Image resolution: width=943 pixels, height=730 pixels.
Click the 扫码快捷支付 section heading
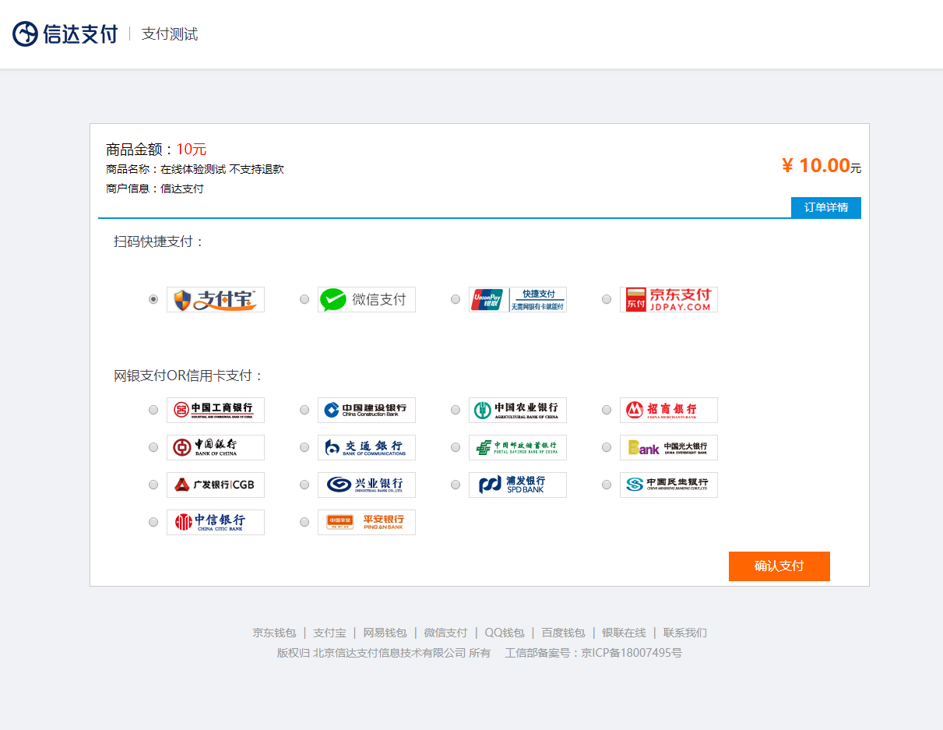pos(159,242)
